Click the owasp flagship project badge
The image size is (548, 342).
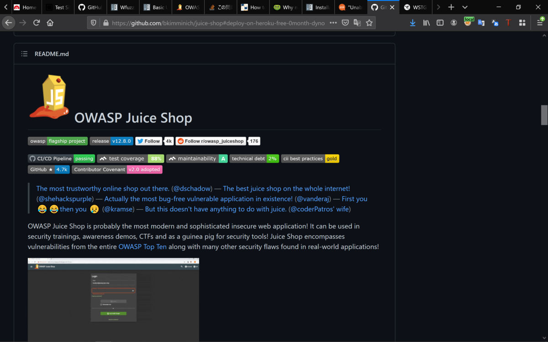(58, 141)
